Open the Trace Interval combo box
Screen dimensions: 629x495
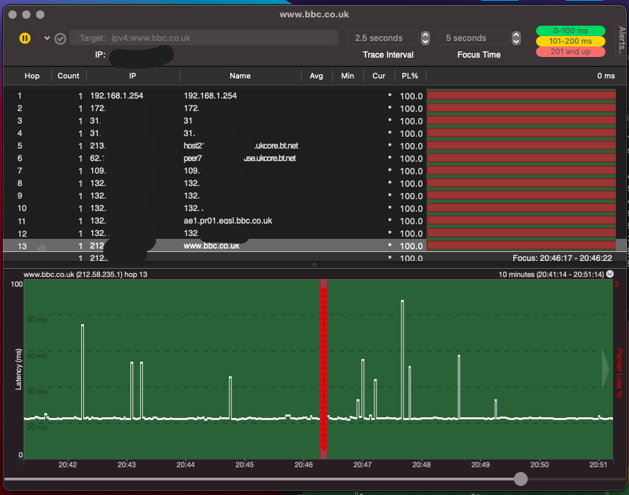384,38
